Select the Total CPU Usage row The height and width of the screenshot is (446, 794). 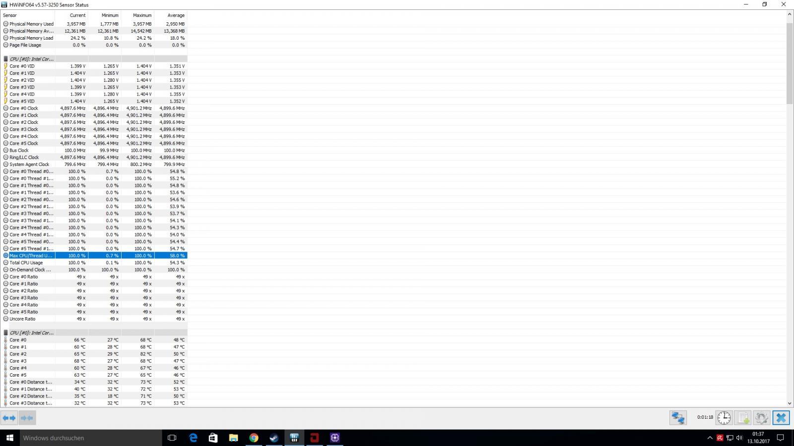94,263
